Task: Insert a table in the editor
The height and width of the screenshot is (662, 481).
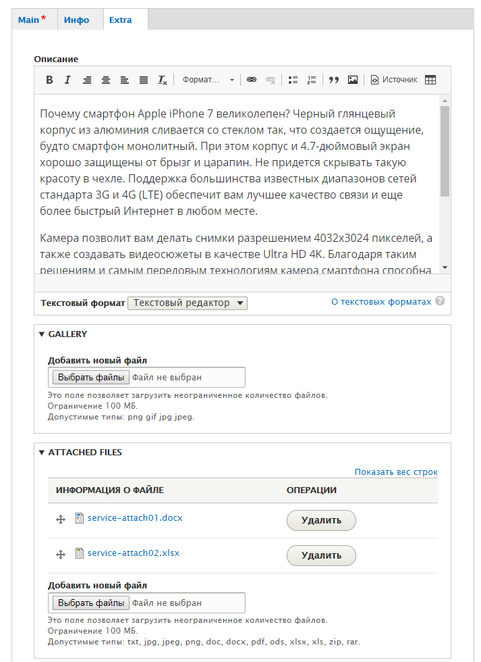Action: click(430, 80)
